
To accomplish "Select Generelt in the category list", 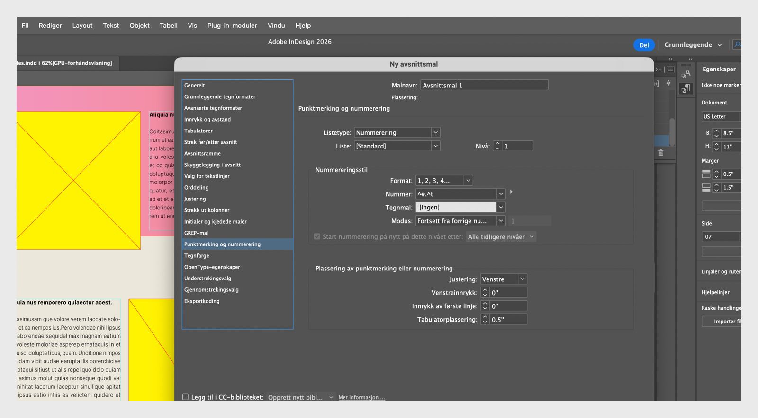I will click(237, 85).
